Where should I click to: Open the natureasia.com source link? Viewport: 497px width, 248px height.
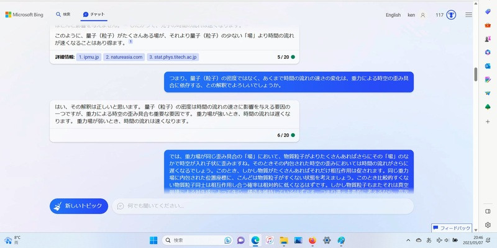click(x=124, y=57)
